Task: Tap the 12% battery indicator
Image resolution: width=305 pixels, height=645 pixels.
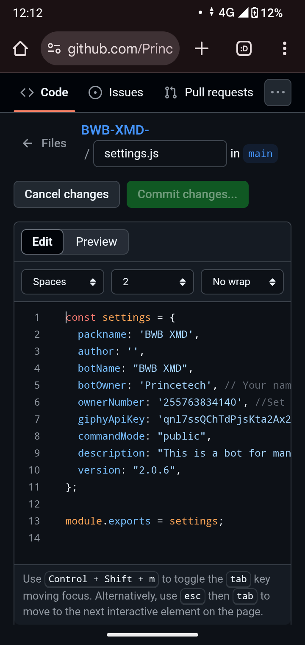Action: pos(266,13)
